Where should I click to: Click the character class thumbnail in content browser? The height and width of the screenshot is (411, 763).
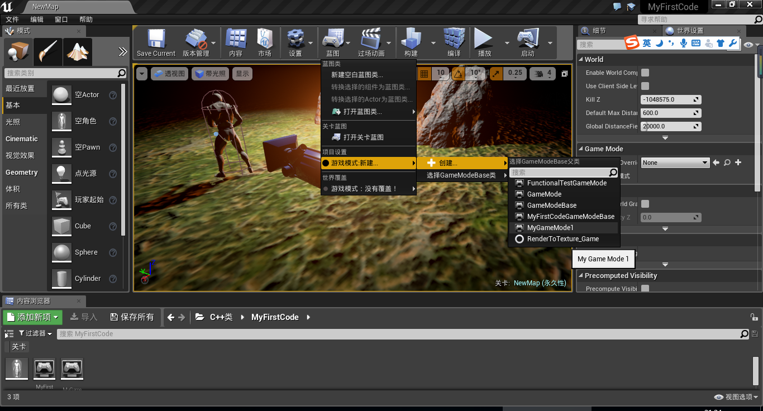(x=17, y=369)
